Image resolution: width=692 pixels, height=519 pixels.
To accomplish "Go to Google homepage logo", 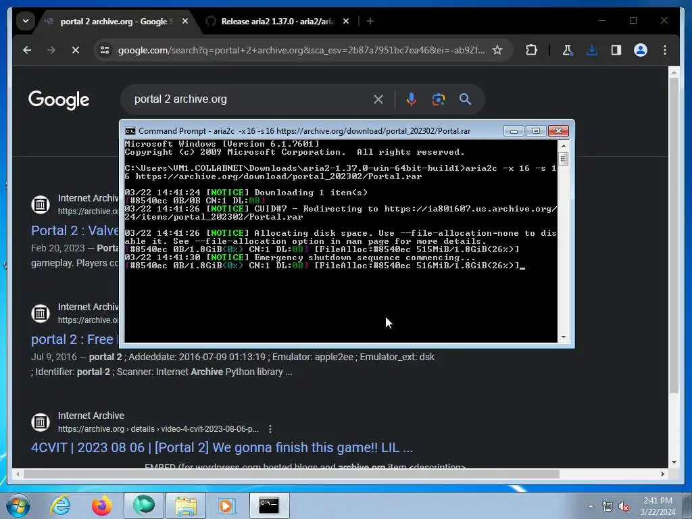I will (59, 100).
